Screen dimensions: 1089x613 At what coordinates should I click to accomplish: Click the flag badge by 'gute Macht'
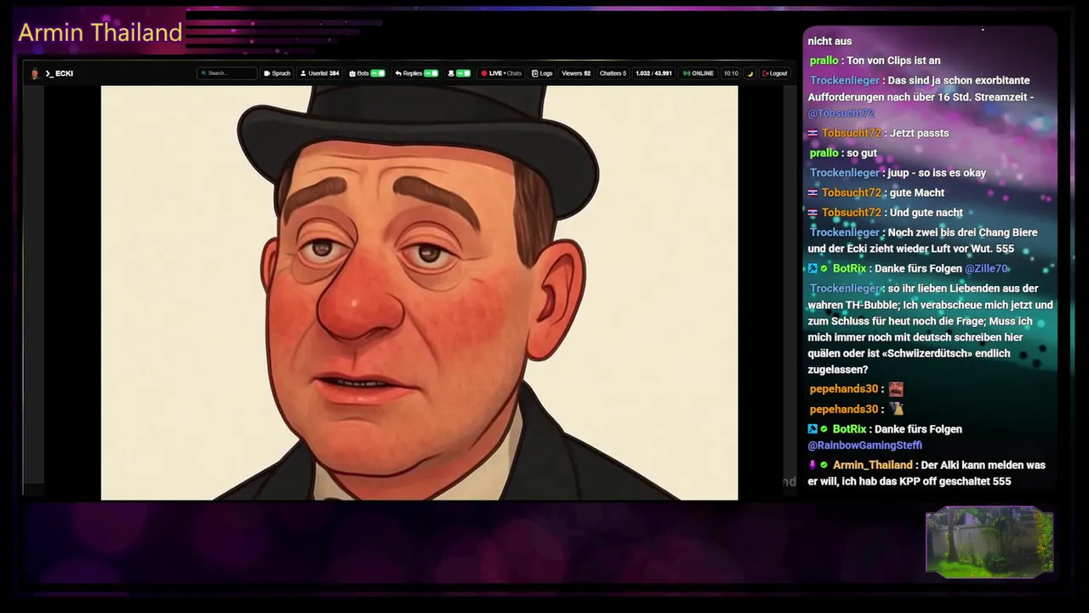tap(812, 192)
